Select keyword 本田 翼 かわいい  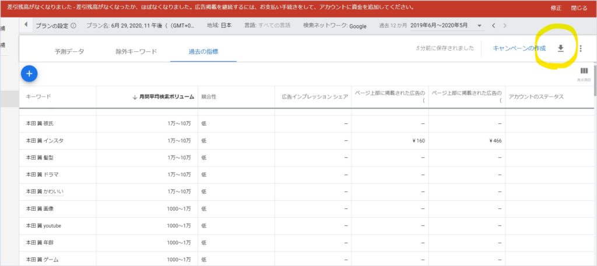(x=44, y=192)
